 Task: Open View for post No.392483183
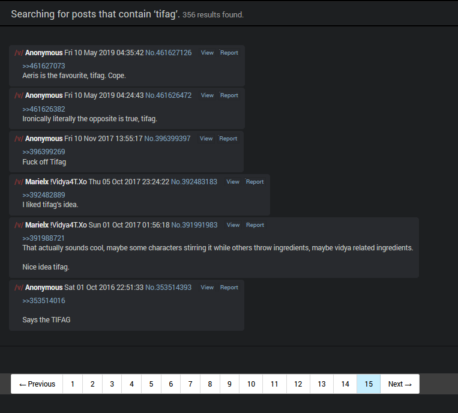click(x=233, y=182)
